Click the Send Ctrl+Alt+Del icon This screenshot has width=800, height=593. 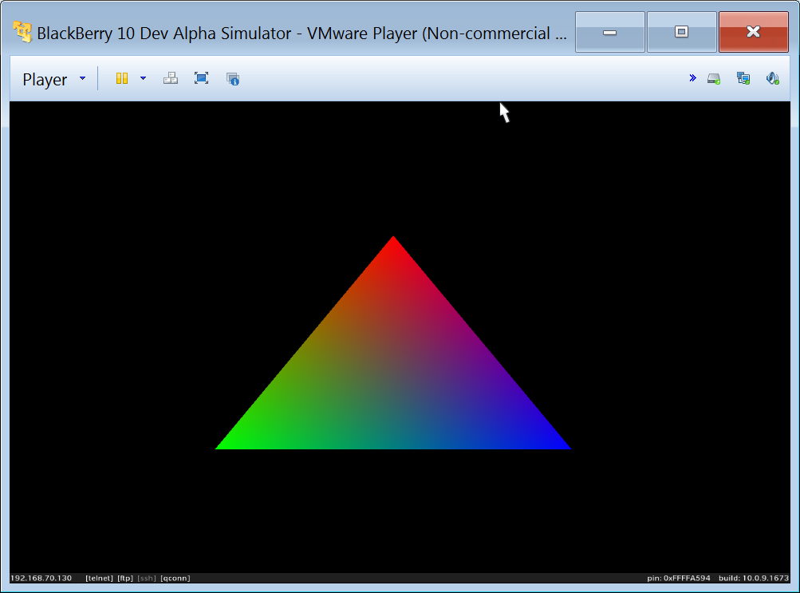coord(171,78)
